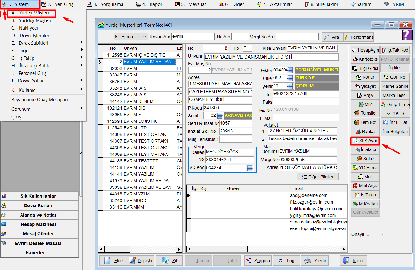Click the purple help question mark icon
This screenshot has width=415, height=270.
[407, 35]
